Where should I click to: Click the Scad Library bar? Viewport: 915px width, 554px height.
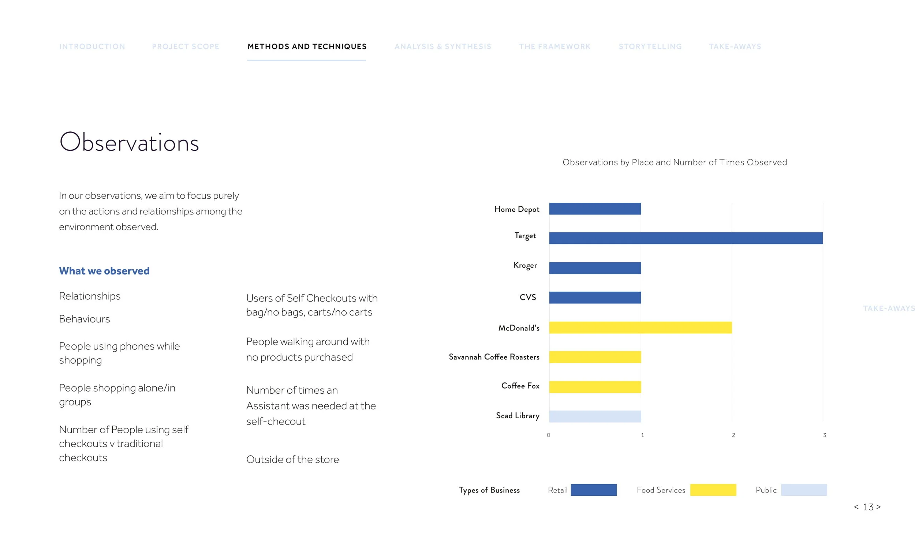click(595, 416)
